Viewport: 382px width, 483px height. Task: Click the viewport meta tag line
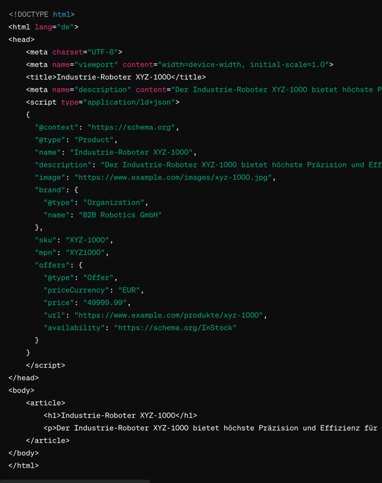click(180, 65)
